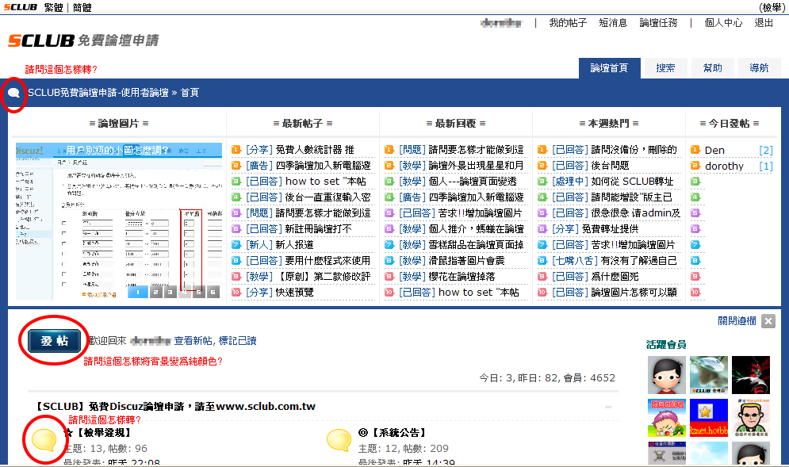
Task: Open the member Den in 今日發帖
Action: point(714,150)
